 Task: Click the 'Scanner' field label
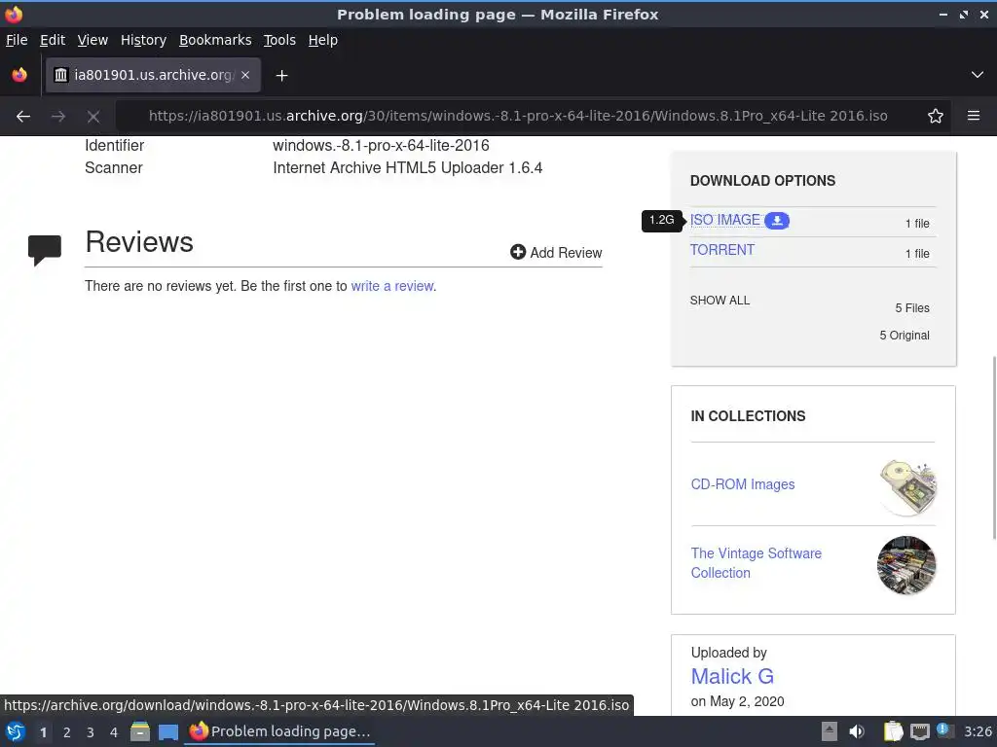pos(114,167)
